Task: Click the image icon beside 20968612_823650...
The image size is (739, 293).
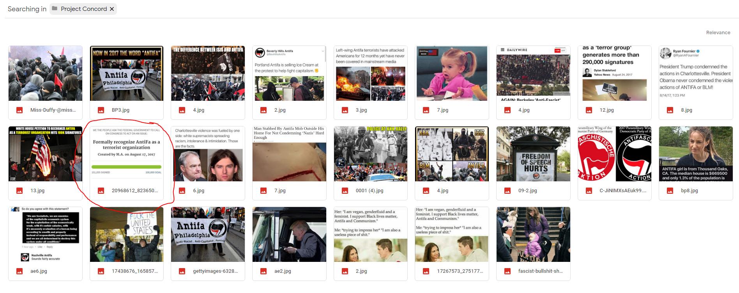Action: click(x=101, y=191)
